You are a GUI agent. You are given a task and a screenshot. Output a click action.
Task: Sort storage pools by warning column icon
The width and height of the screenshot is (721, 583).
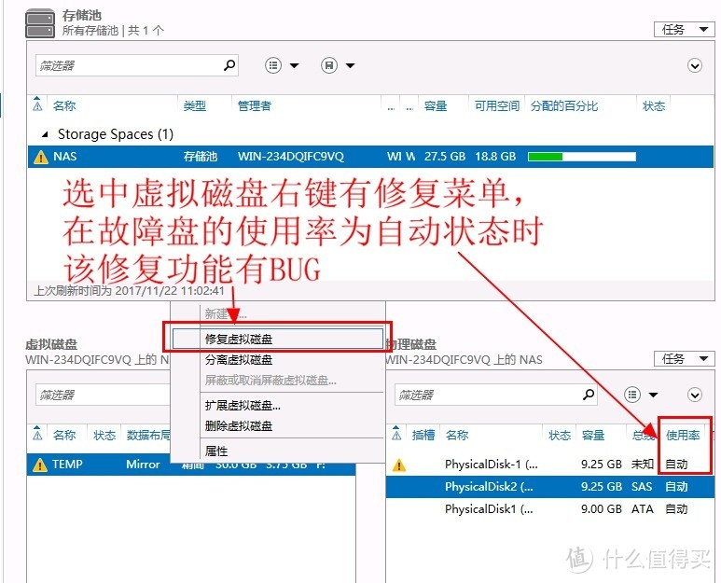37,104
